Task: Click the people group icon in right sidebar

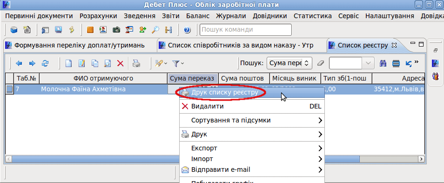Action: 435,76
